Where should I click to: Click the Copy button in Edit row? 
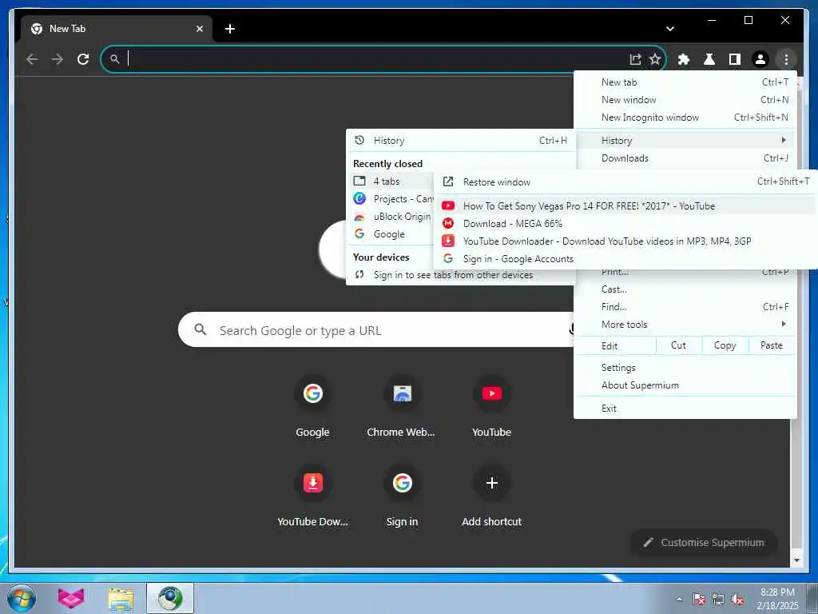[725, 345]
